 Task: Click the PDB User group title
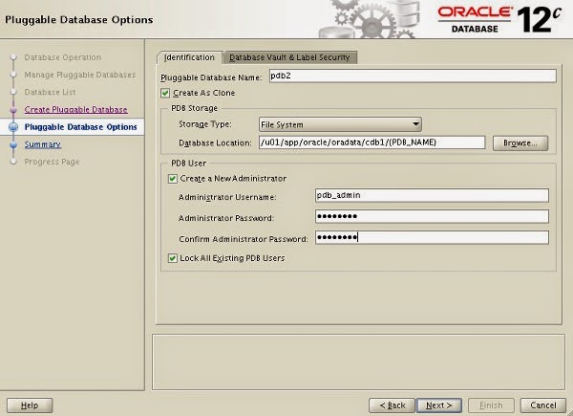coord(188,164)
